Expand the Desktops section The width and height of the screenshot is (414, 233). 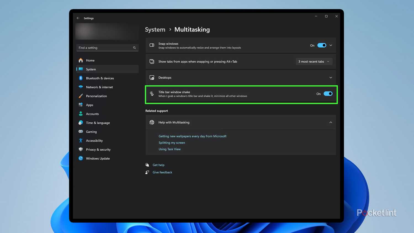330,78
